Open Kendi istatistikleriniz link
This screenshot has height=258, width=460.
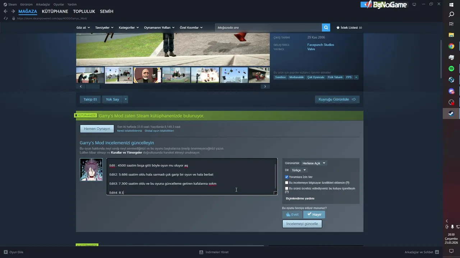pos(130,131)
